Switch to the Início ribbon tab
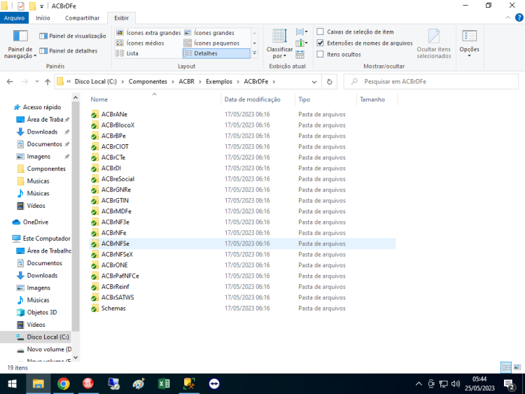The width and height of the screenshot is (525, 394). pyautogui.click(x=43, y=18)
